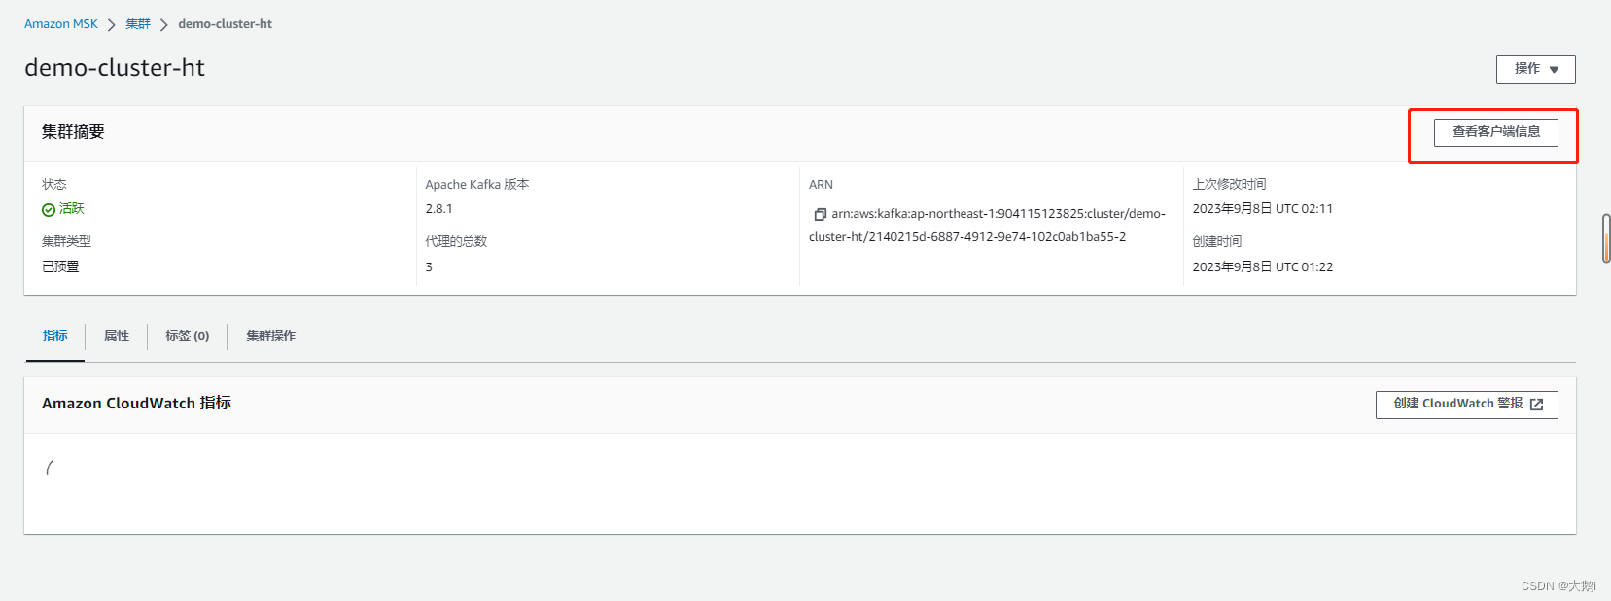Open Amazon MSK breadcrumb link
This screenshot has height=601, width=1611.
click(61, 24)
